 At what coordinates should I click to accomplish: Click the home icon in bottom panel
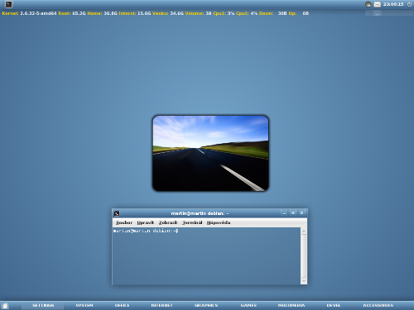[5, 306]
